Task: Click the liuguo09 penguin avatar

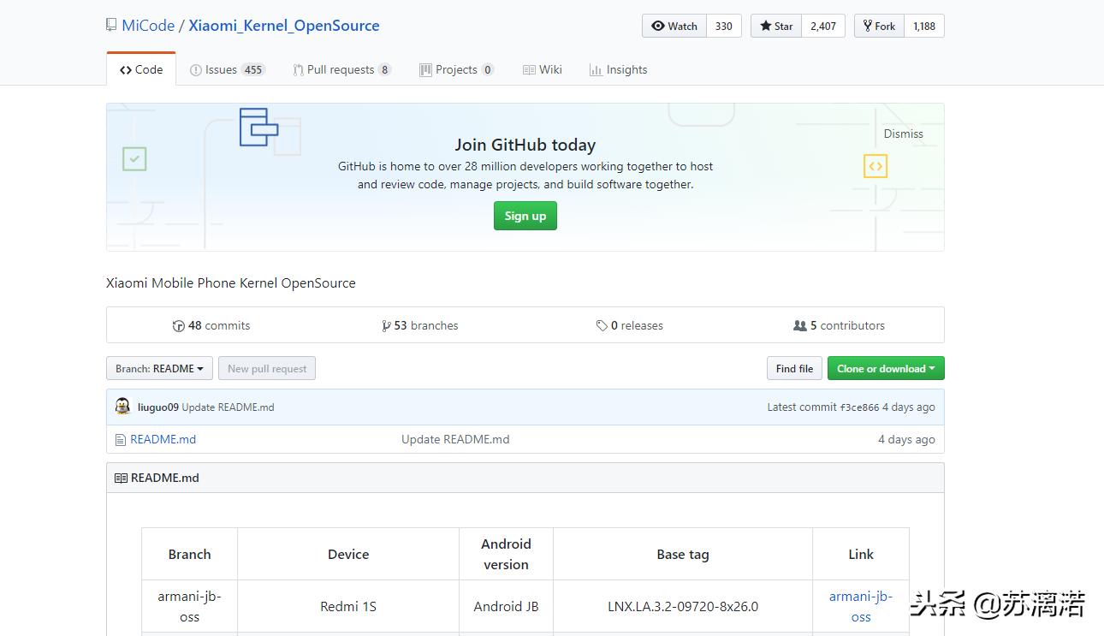Action: [x=122, y=407]
